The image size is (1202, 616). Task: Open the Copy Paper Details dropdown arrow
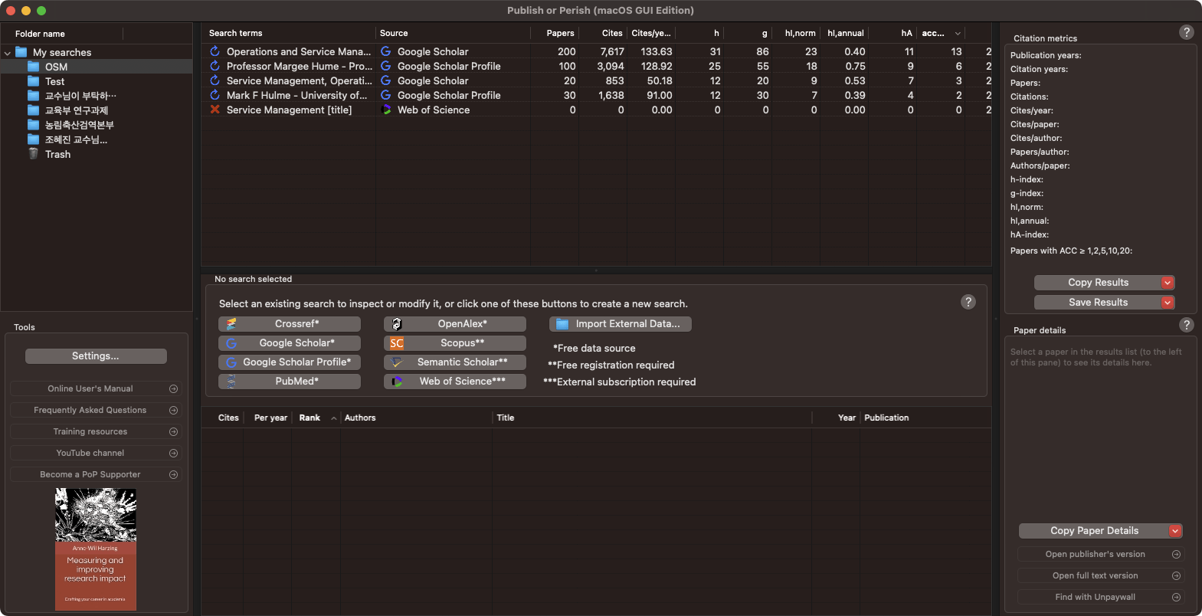[1175, 531]
